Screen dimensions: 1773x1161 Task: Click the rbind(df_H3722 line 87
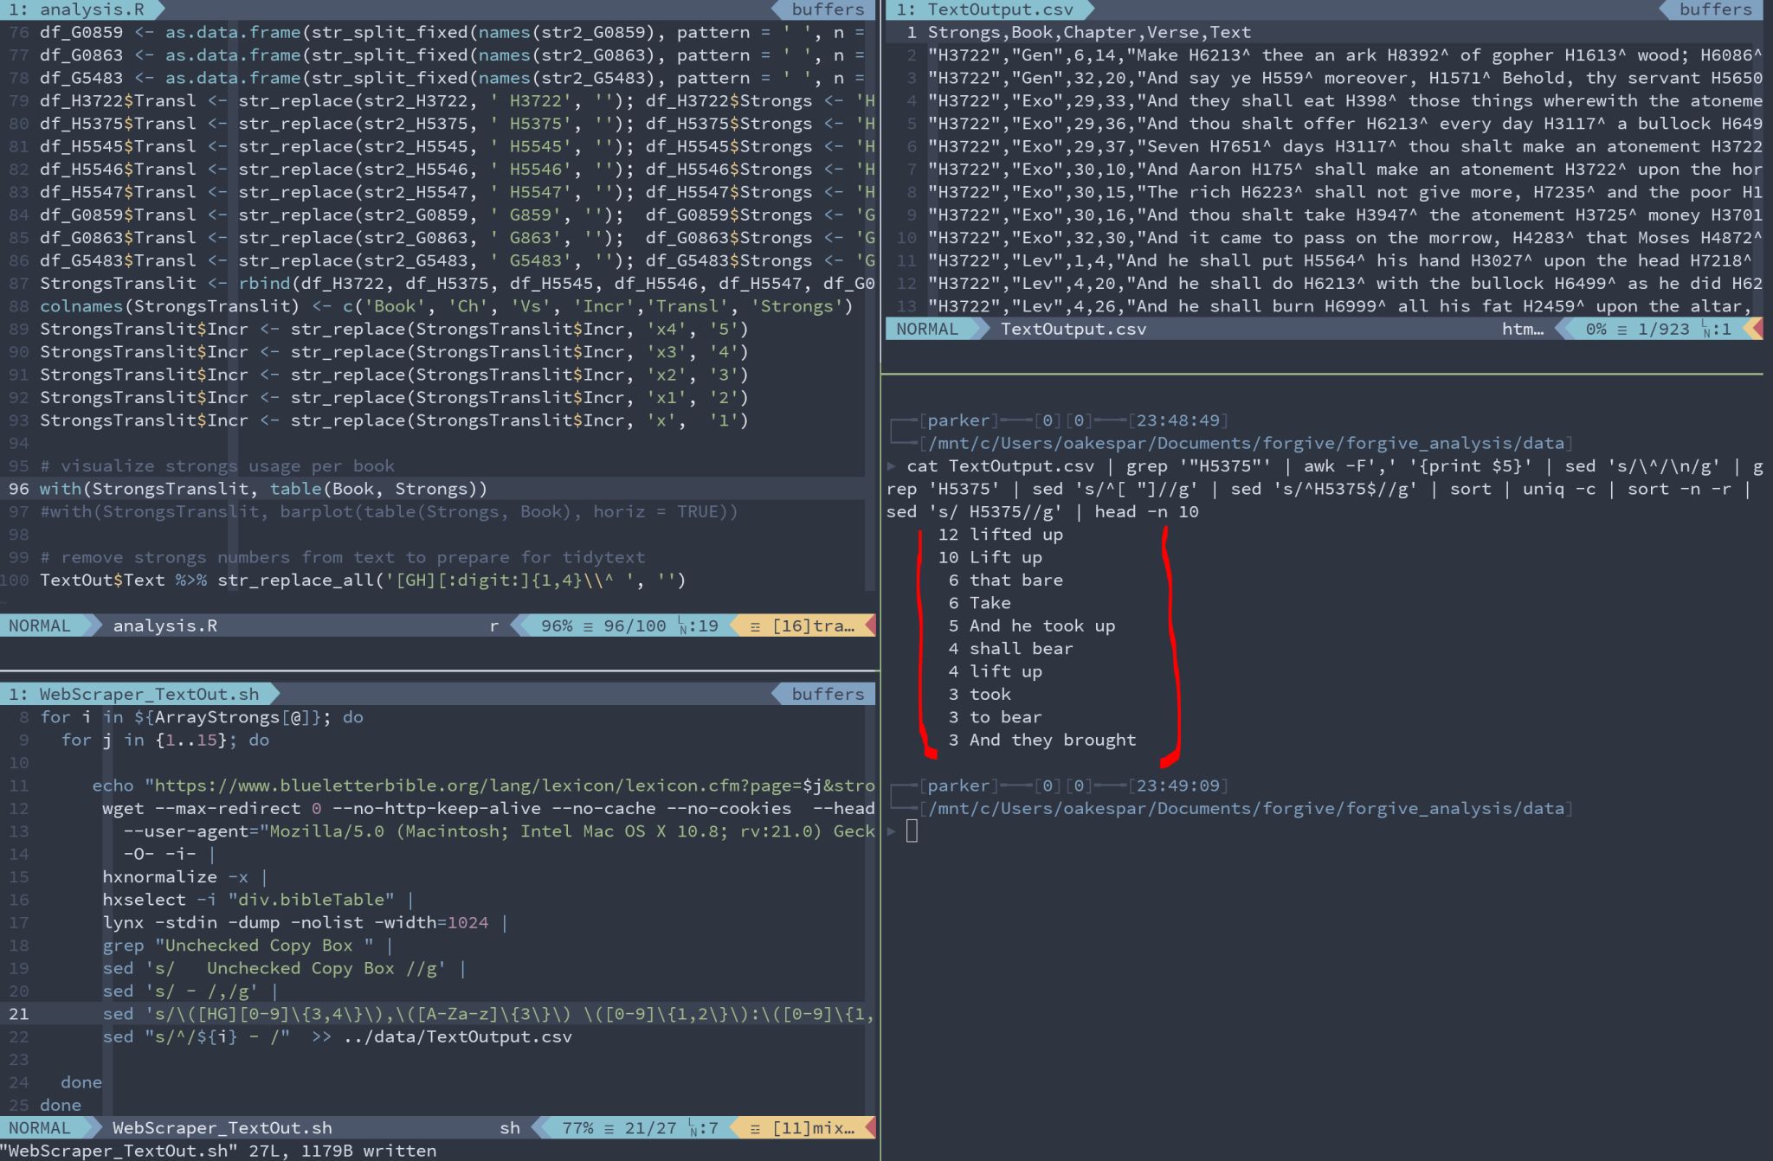click(x=457, y=283)
